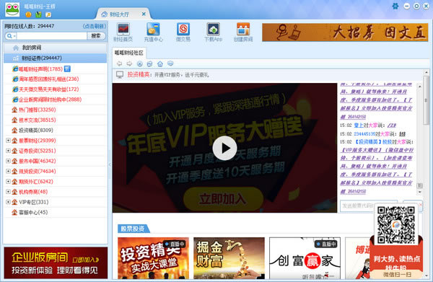Collapse the left sidebar with divider handle
Screen dimensions: 433x282
pyautogui.click(x=110, y=164)
